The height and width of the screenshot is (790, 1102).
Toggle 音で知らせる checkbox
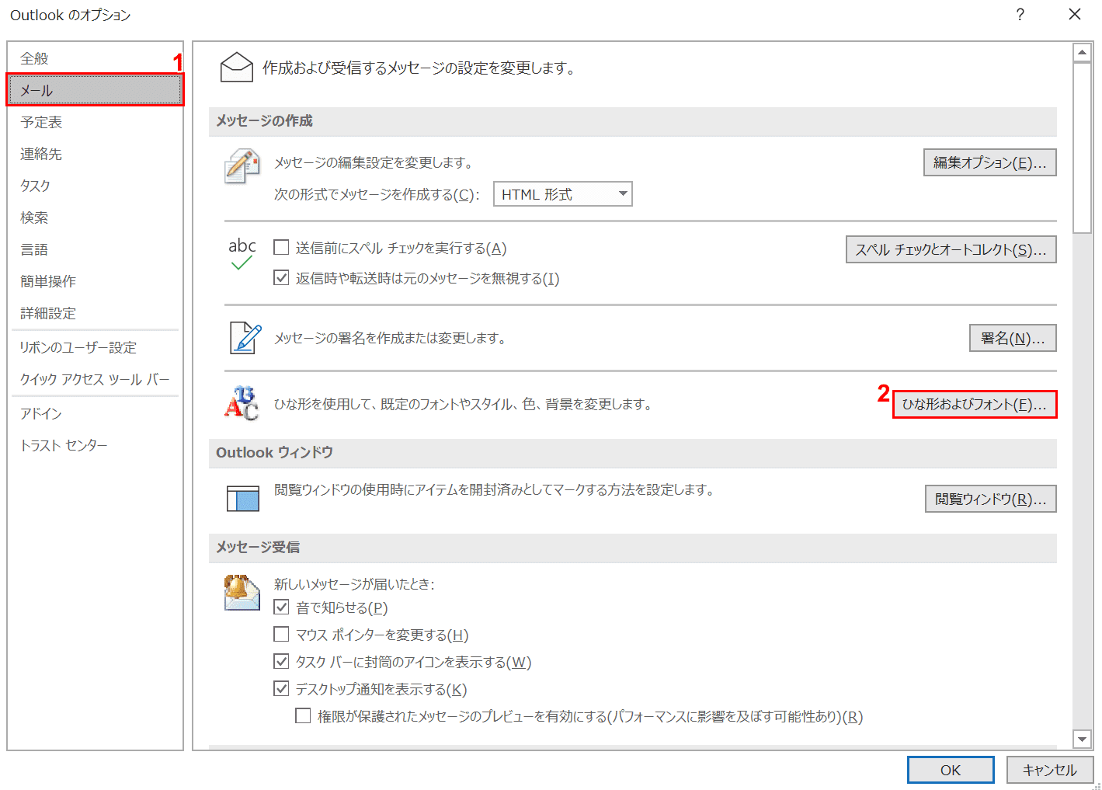tap(281, 607)
